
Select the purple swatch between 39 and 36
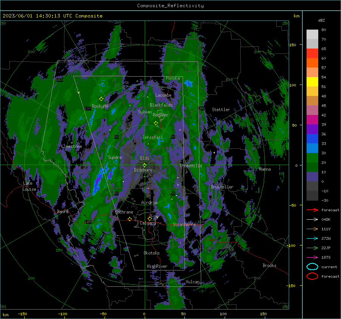[312, 129]
